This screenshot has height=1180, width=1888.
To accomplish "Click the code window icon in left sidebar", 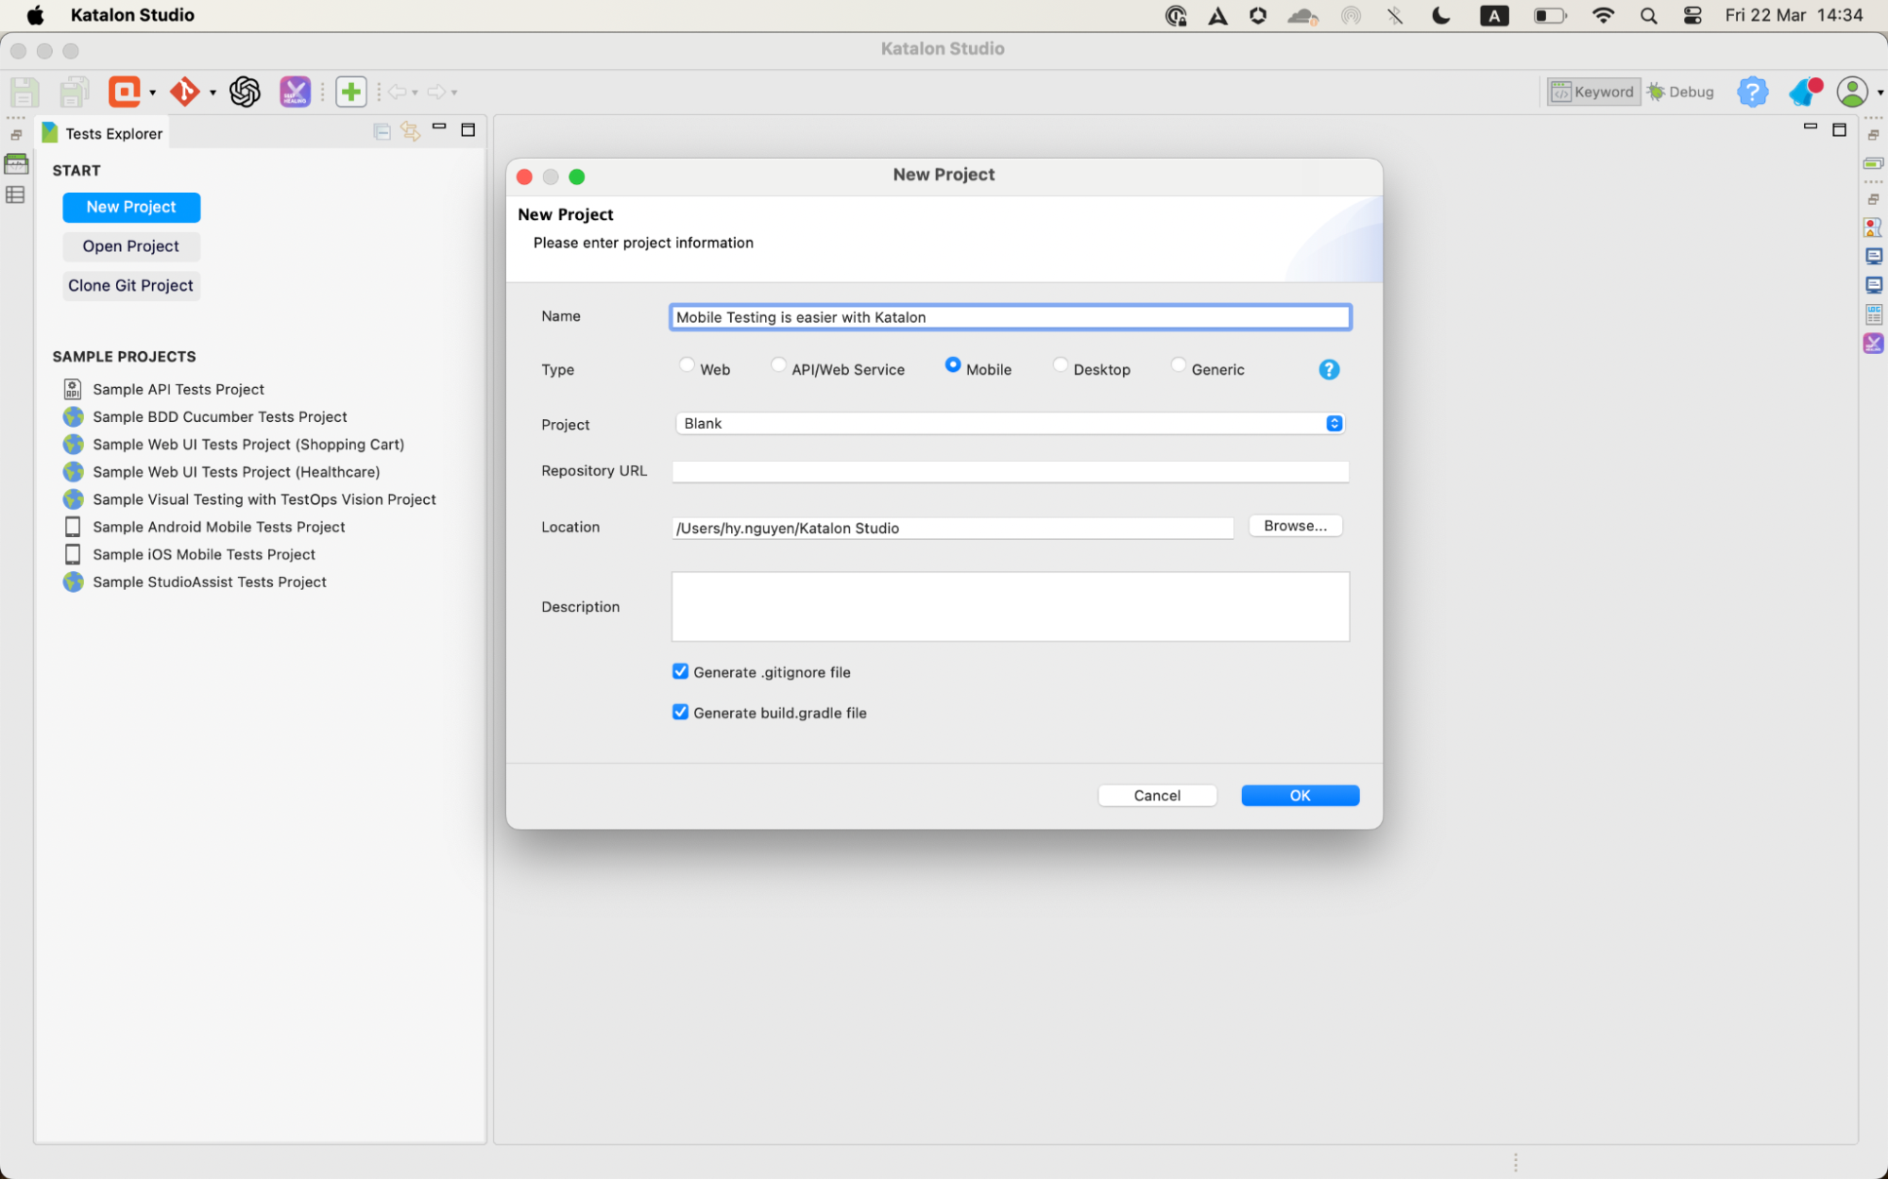I will tap(16, 164).
